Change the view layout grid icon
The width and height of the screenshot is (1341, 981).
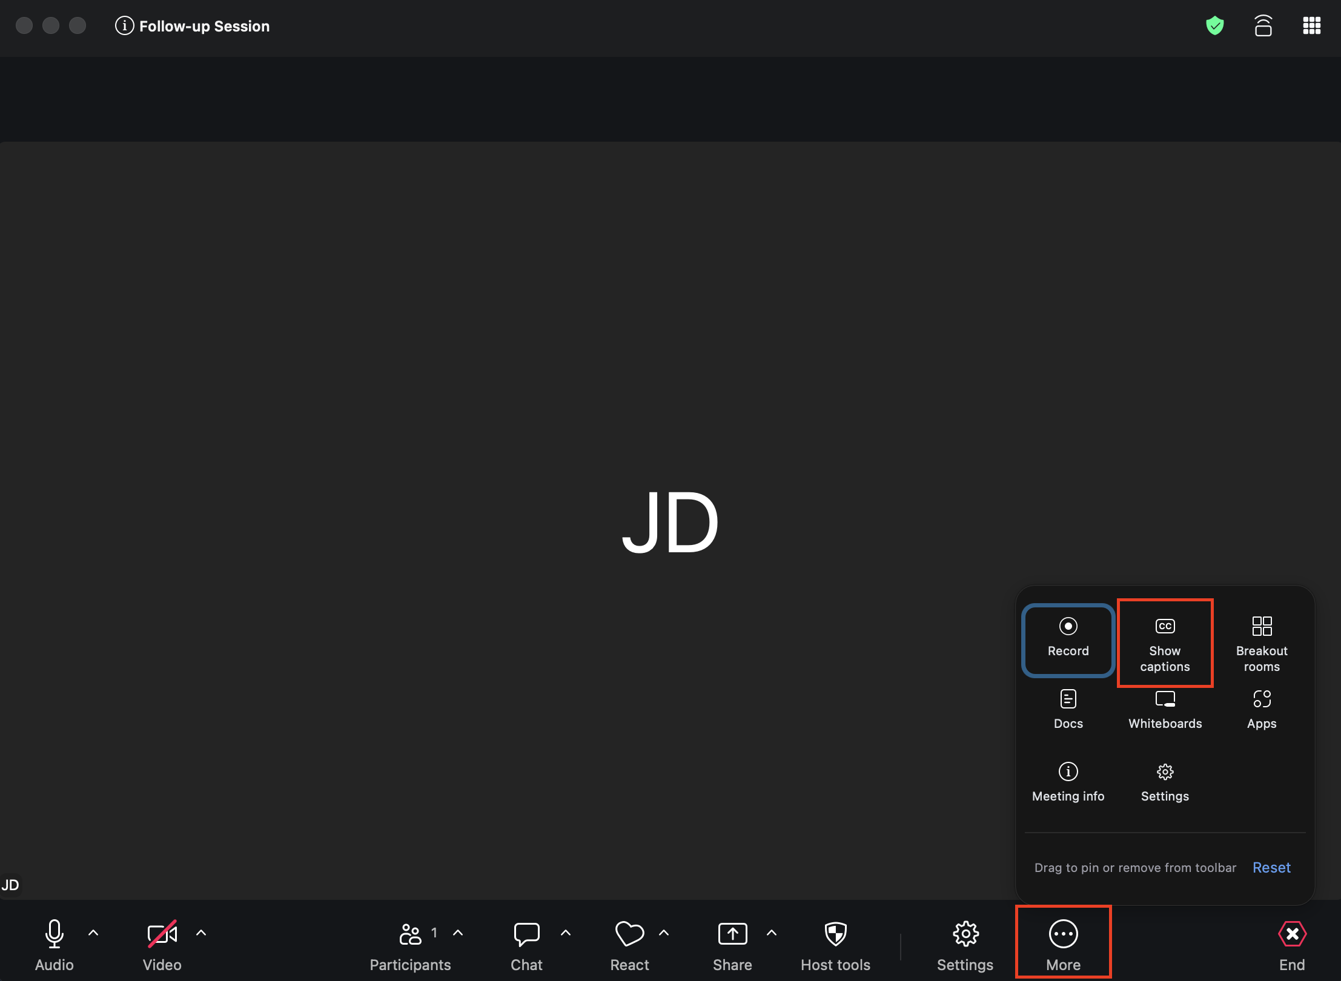coord(1312,26)
